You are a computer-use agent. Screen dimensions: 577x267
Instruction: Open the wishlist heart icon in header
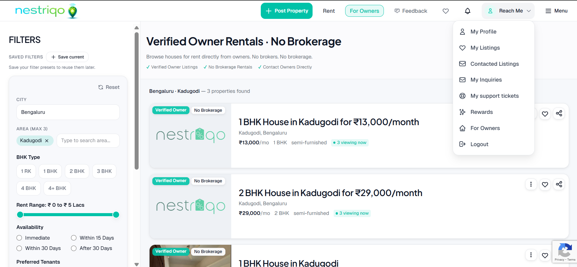coord(446,11)
